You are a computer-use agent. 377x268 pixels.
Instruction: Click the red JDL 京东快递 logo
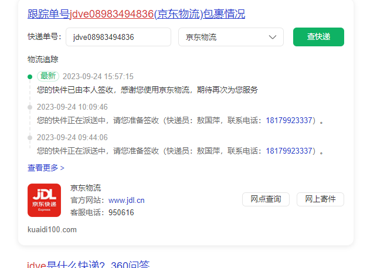pyautogui.click(x=44, y=200)
